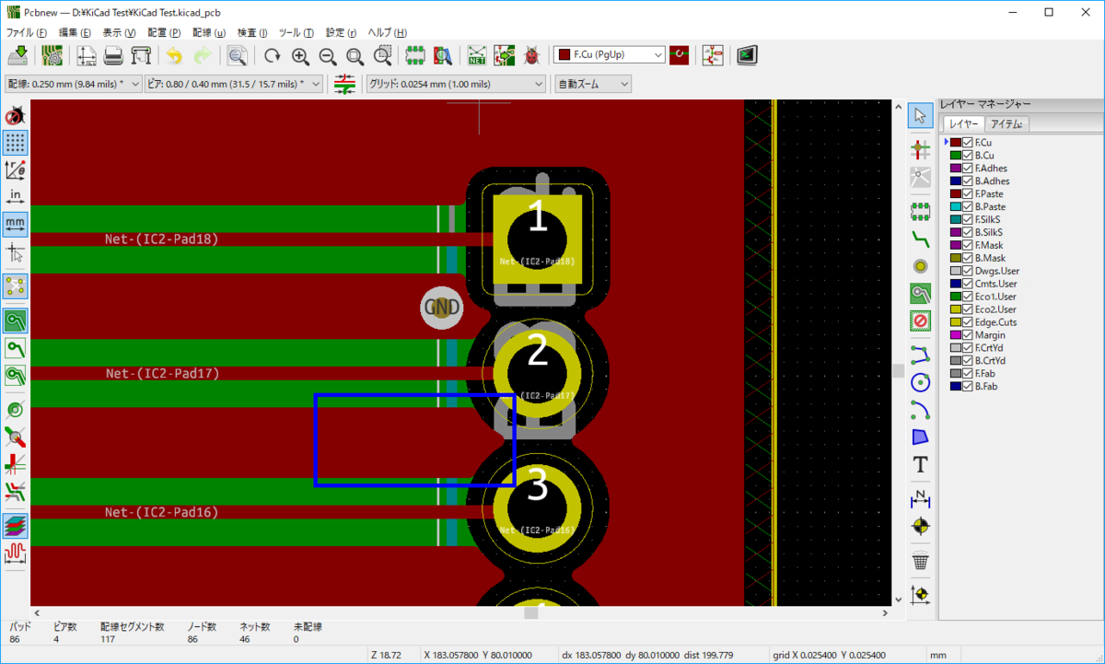Click the B.Paste color swatch

(955, 207)
